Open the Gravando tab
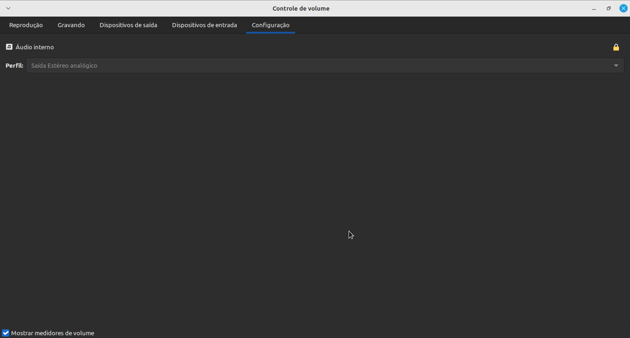 coord(71,25)
